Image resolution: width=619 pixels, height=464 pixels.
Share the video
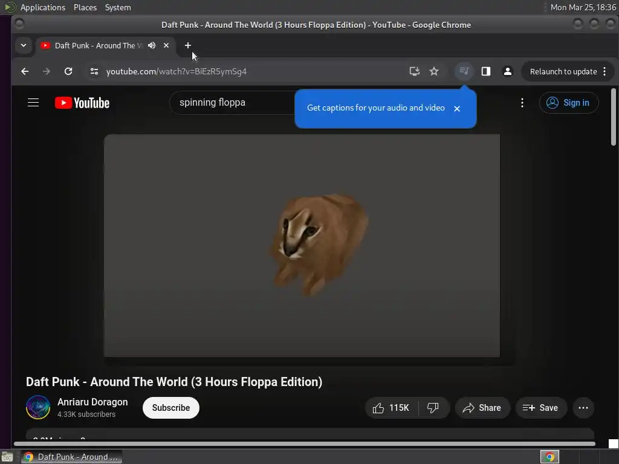pos(482,408)
